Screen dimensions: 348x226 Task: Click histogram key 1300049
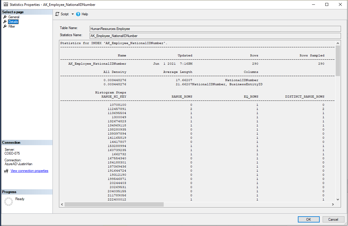click(119, 117)
